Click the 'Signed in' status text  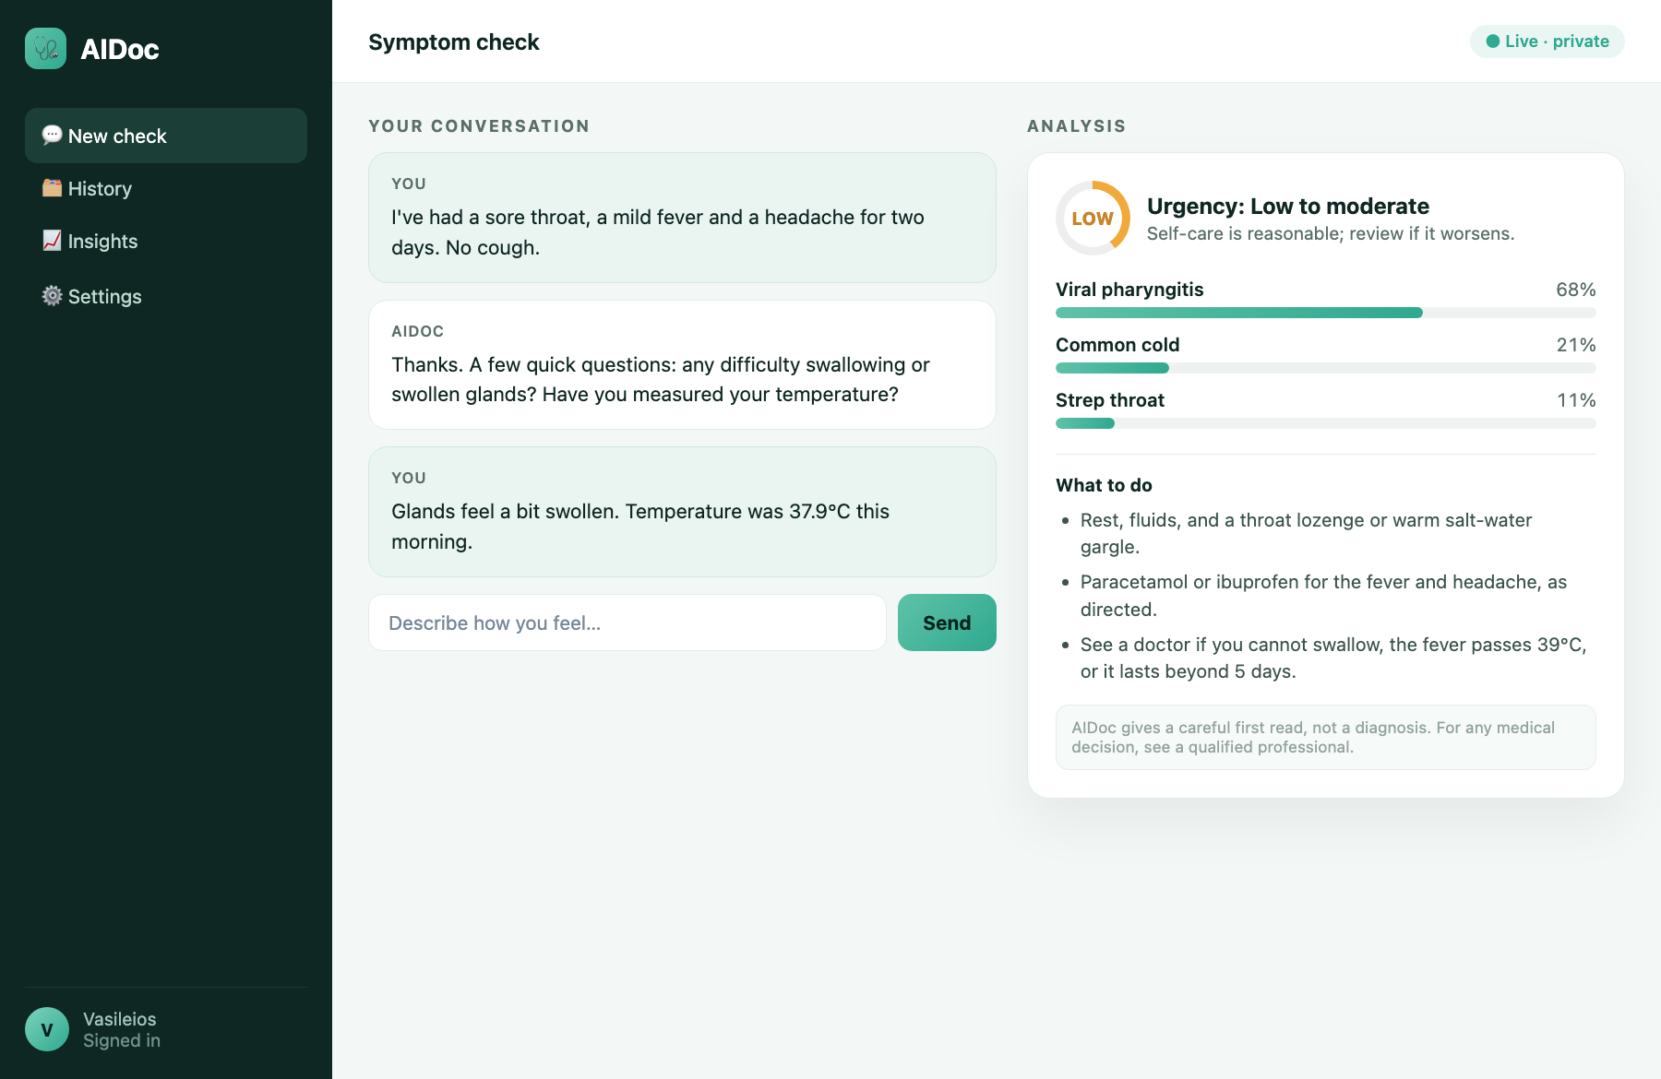pos(122,1040)
